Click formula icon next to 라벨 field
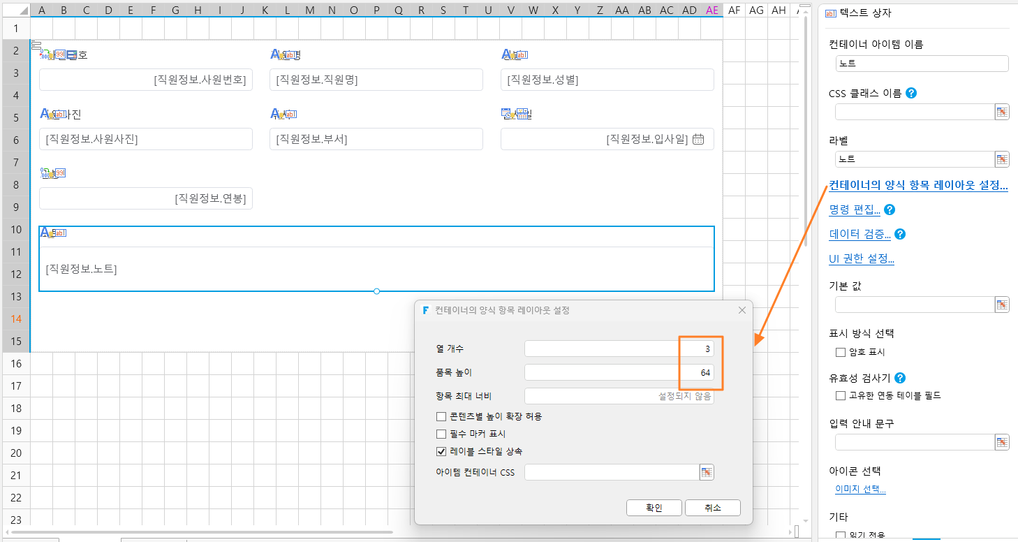1018x542 pixels. pos(1002,159)
